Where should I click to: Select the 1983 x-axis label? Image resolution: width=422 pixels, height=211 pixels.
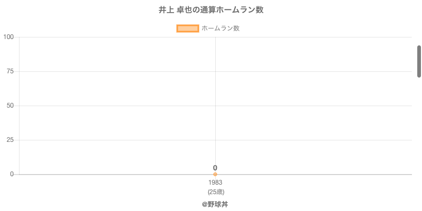click(215, 183)
